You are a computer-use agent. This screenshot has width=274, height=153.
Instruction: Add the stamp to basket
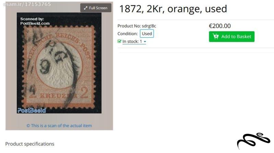click(x=232, y=36)
